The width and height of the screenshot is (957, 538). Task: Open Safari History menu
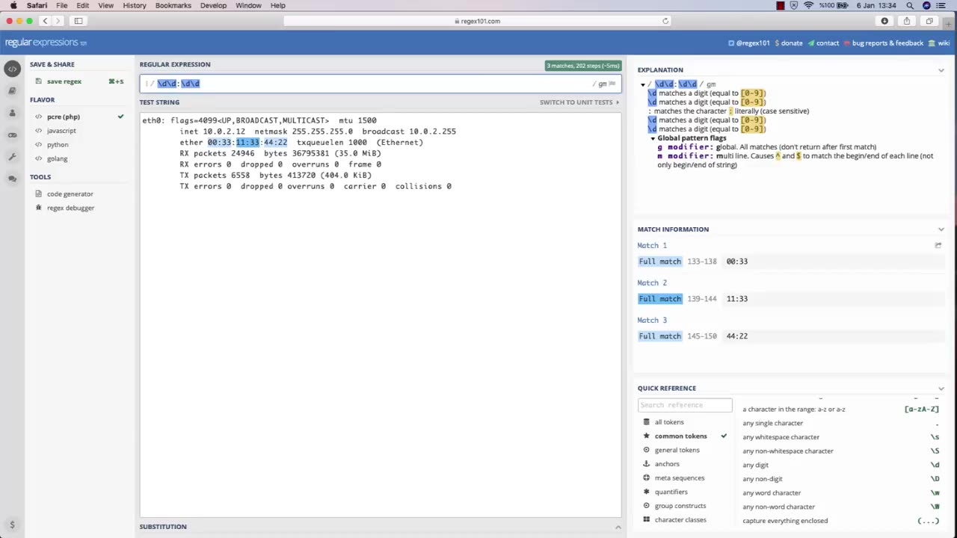click(135, 5)
